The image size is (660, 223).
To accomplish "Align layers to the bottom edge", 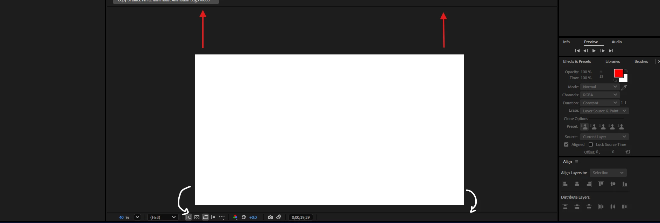I will (x=625, y=184).
